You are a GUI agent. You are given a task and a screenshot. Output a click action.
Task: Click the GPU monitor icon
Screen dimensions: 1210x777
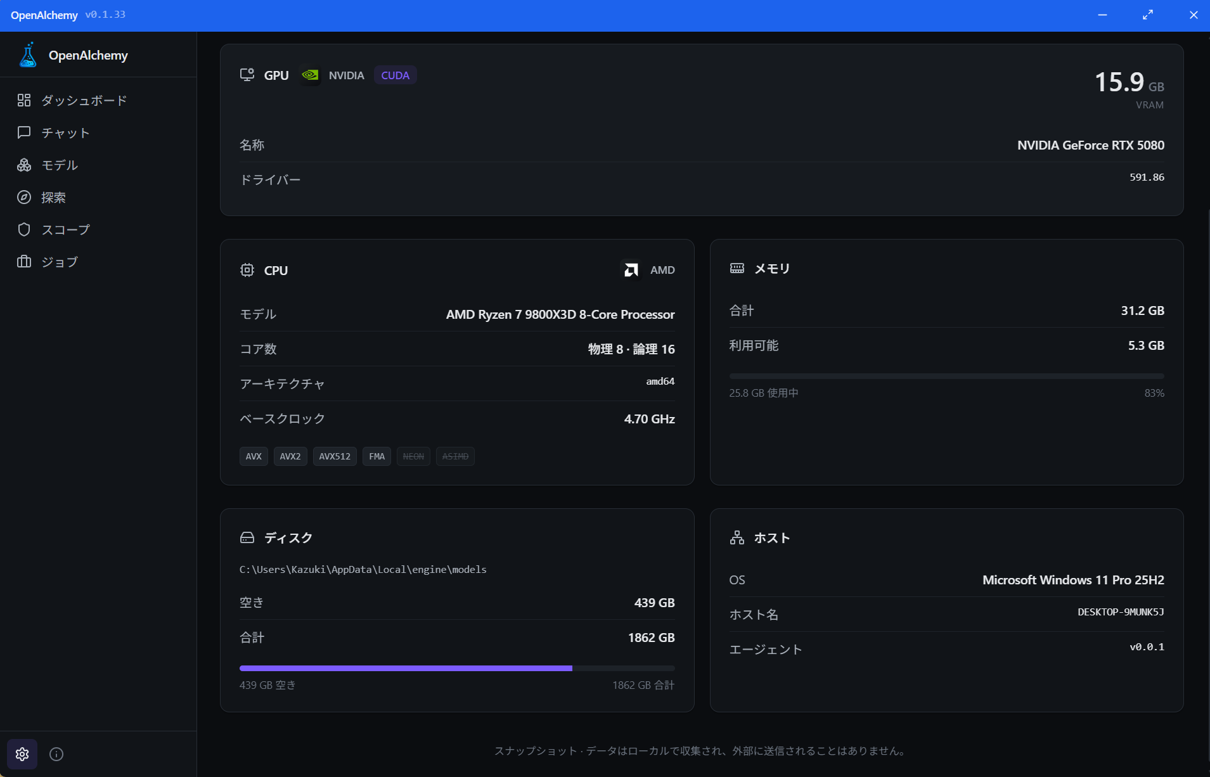coord(247,75)
